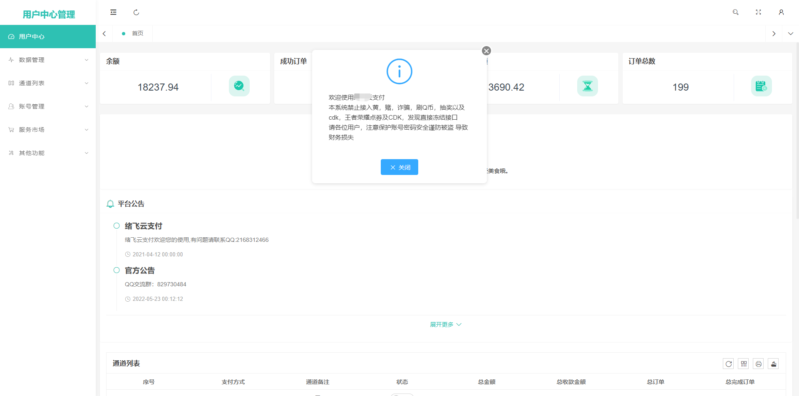The height and width of the screenshot is (396, 799).
Task: Click the export icon in 通道列表 toolbar
Action: 773,364
